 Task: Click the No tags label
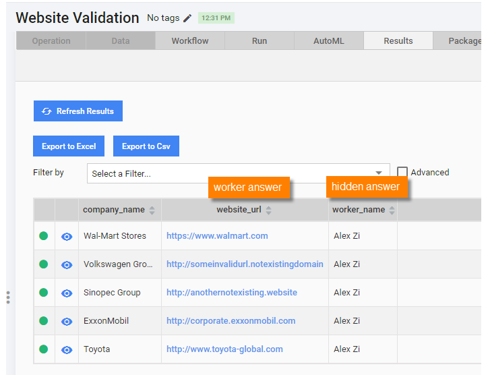tap(163, 18)
